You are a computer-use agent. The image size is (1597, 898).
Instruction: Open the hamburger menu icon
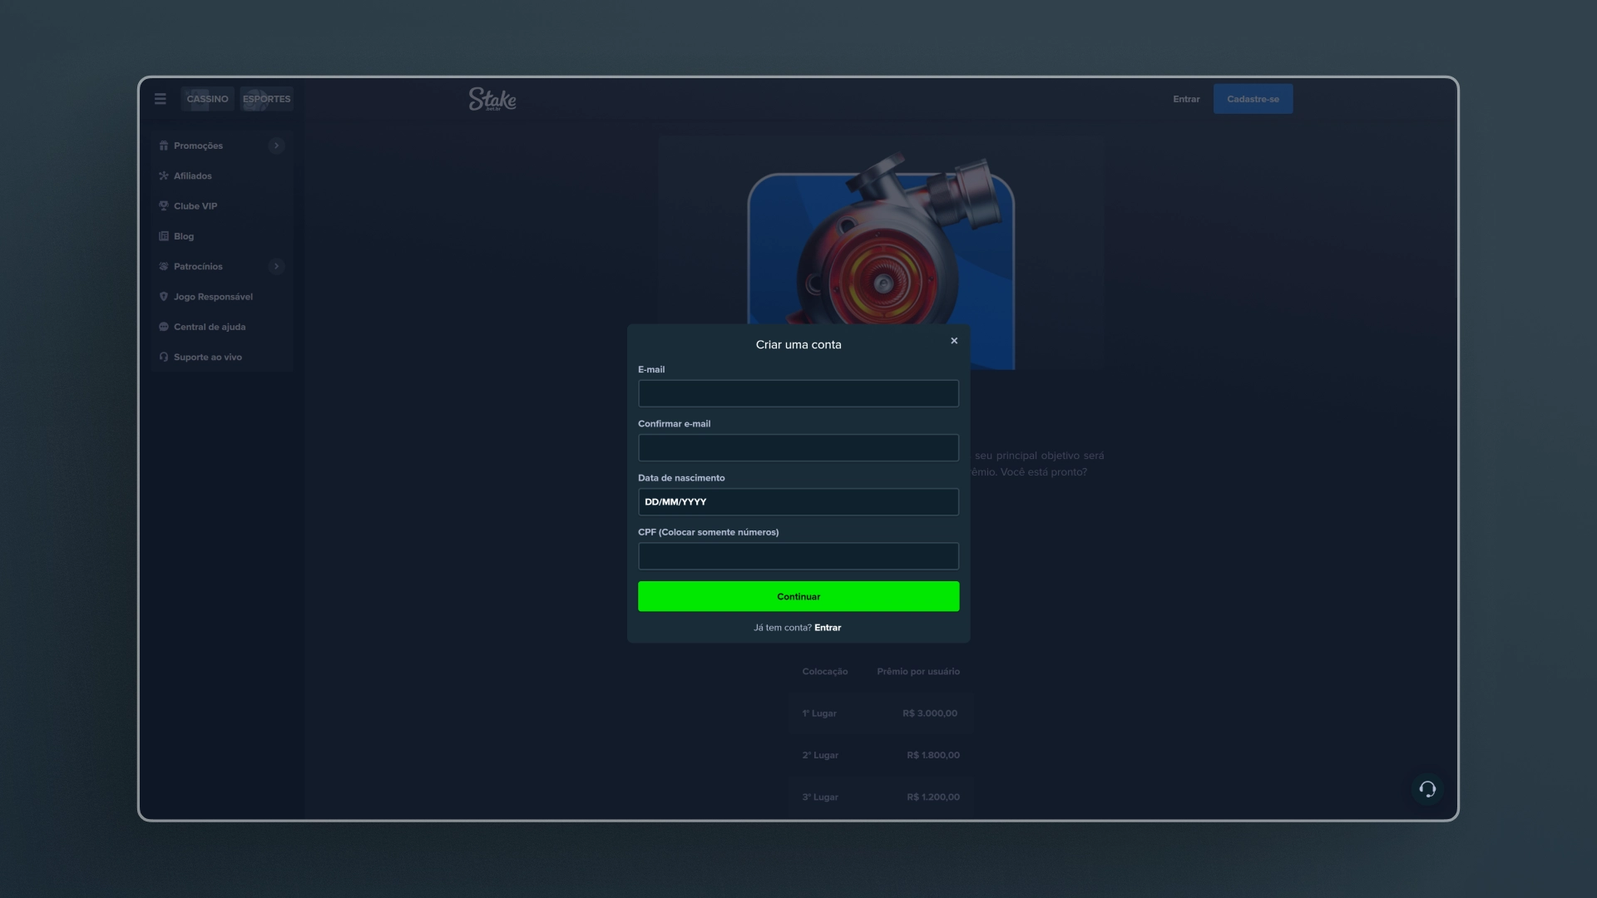tap(161, 99)
